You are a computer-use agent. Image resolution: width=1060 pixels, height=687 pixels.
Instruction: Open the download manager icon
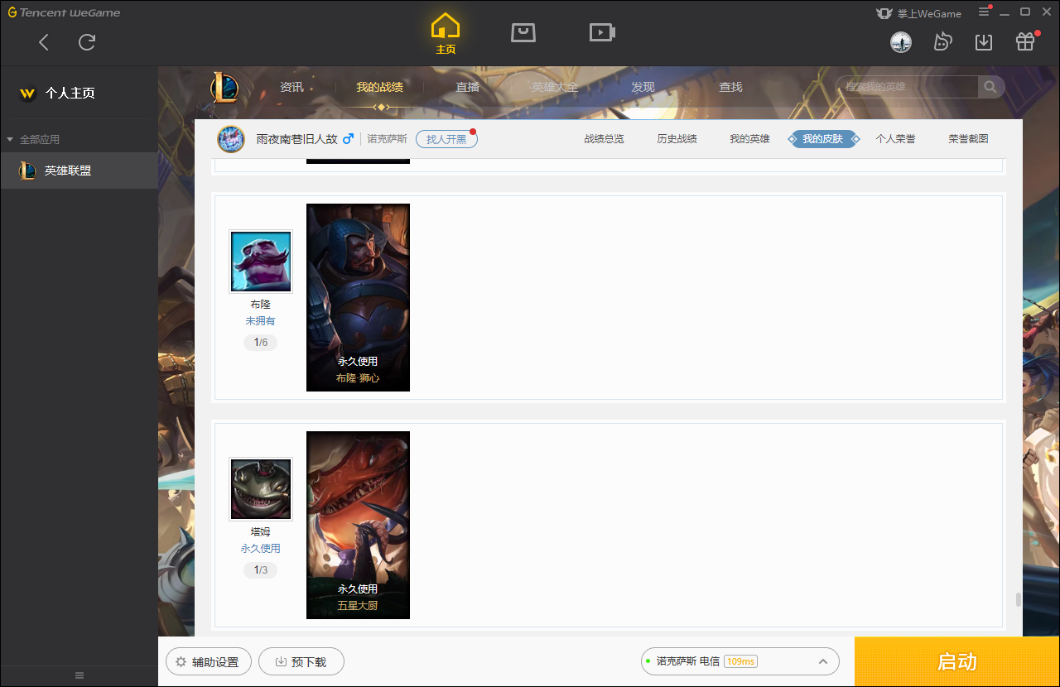[x=984, y=41]
